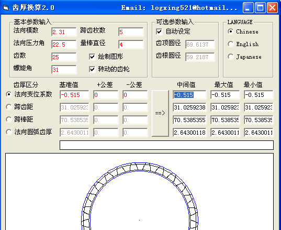This screenshot has height=230, width=281.
Task: Click -公差 field for 跨棒距
Action: pos(135,120)
